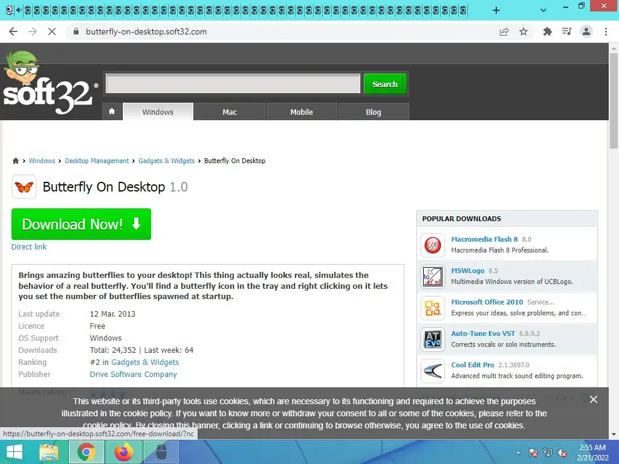The height and width of the screenshot is (464, 619).
Task: Click the scrollbar down arrow
Action: pos(614,434)
